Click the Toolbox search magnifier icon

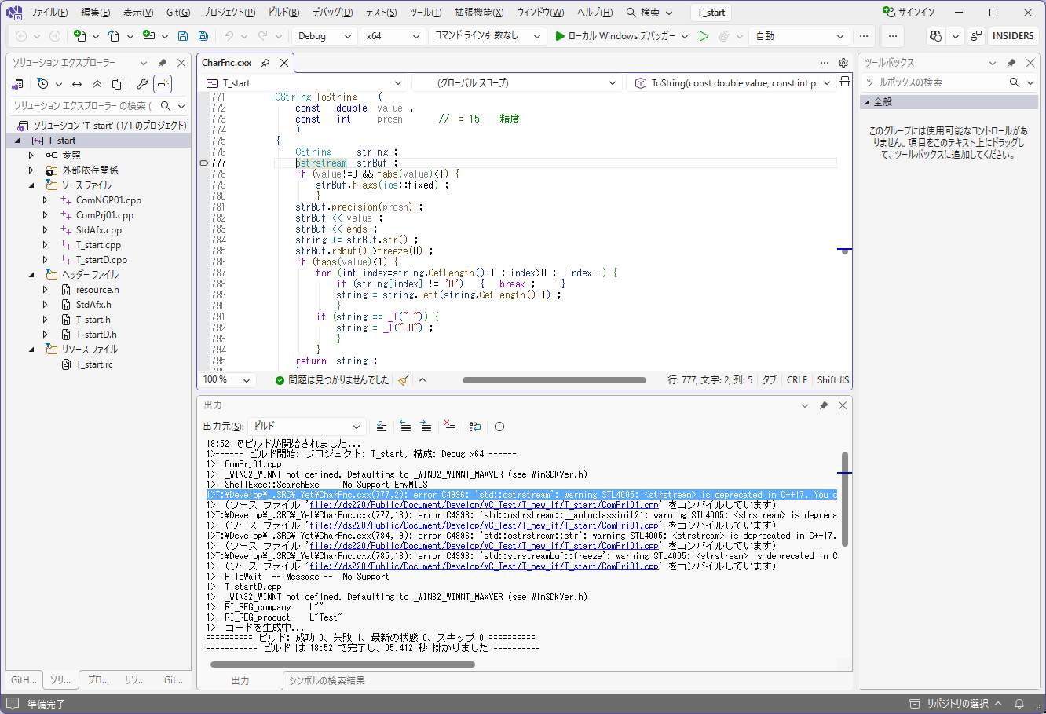tap(1015, 82)
